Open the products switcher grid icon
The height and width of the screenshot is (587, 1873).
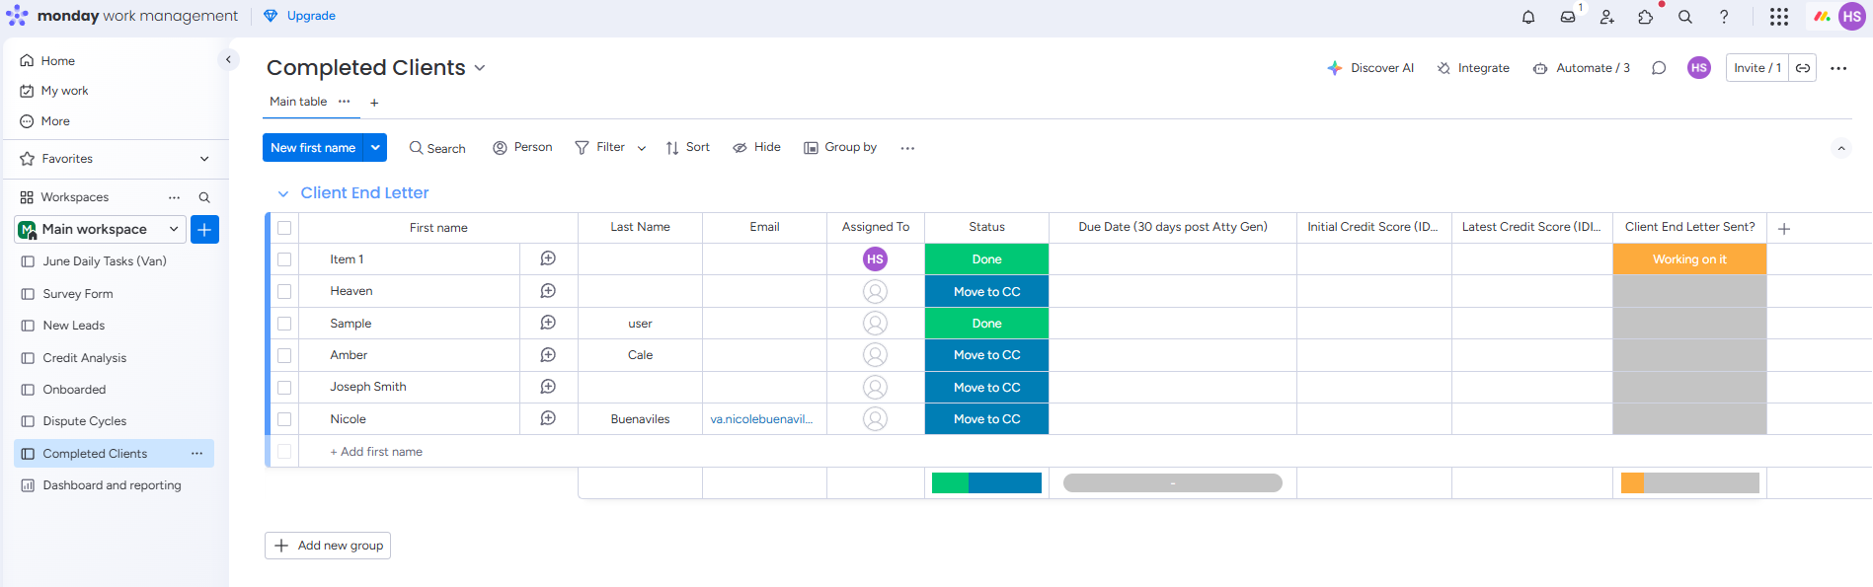tap(1778, 17)
